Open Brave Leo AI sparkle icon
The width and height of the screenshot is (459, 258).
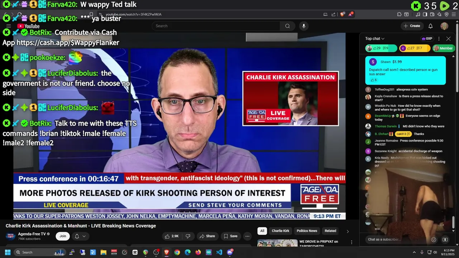439,14
